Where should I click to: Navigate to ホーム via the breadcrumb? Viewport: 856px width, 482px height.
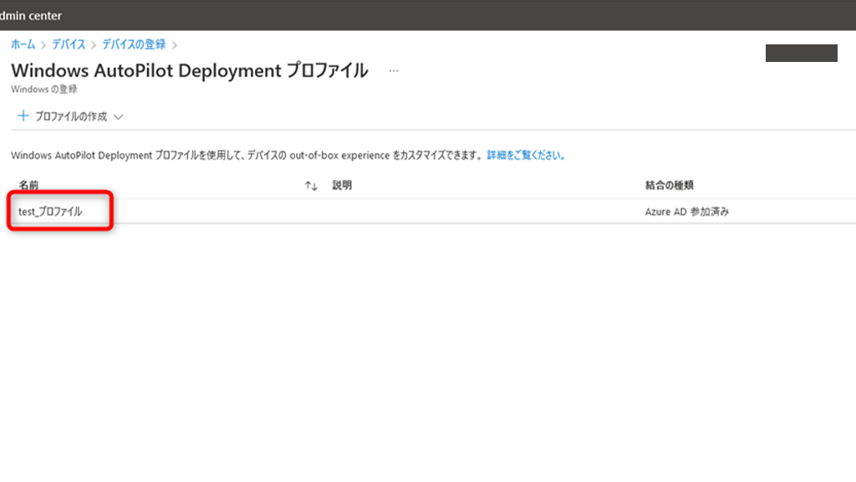click(23, 44)
